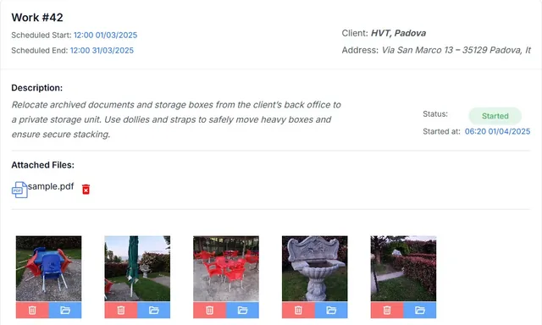The width and height of the screenshot is (542, 325).
Task: Delete the green umbrella photo
Action: point(121,310)
